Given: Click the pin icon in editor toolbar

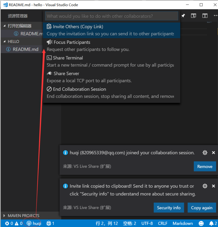Looking at the screenshot, I should 183,16.
